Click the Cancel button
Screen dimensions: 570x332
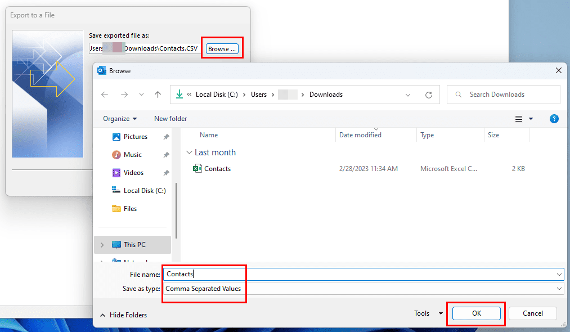pos(532,313)
